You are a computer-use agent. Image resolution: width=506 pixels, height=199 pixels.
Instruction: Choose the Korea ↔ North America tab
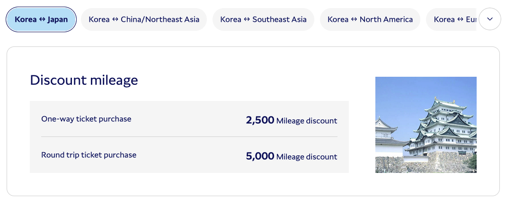click(370, 19)
